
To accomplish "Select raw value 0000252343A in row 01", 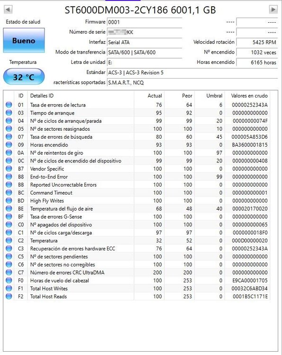I will coord(250,105).
